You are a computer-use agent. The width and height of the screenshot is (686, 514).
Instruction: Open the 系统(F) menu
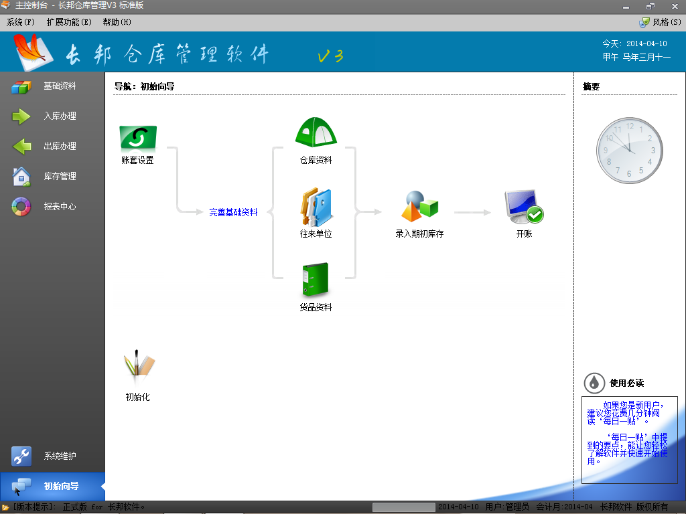coord(21,22)
